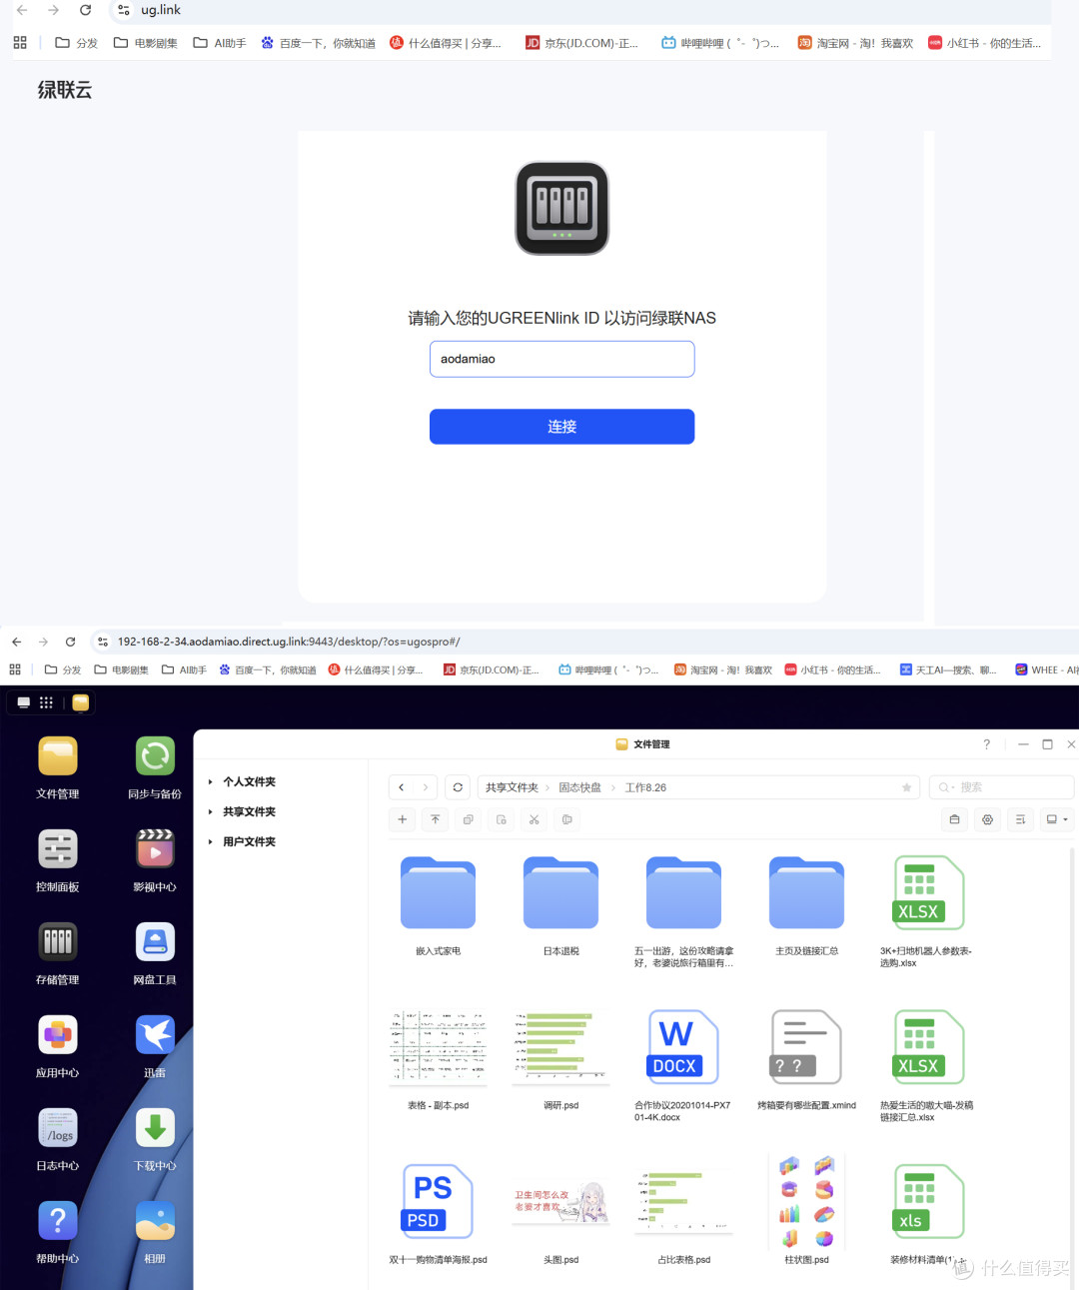
Task: Open the 网盘工具 app icon
Action: point(155,942)
